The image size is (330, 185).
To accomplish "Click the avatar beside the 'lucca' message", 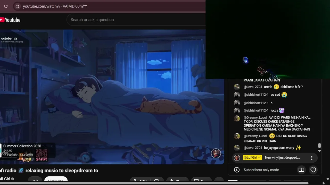I will point(237,110).
